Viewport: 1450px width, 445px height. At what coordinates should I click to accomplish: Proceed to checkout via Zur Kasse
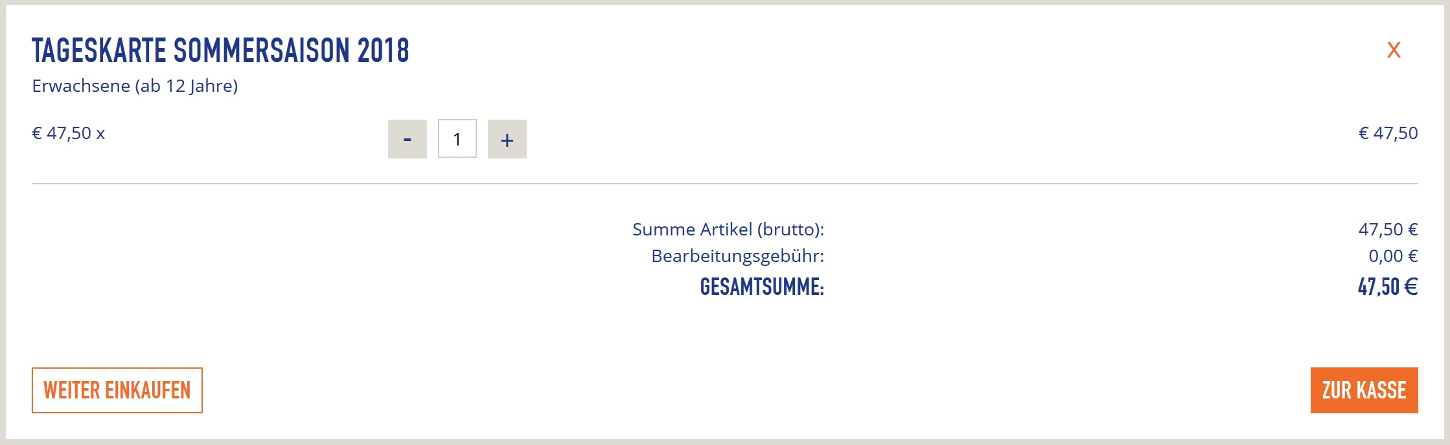click(1364, 390)
